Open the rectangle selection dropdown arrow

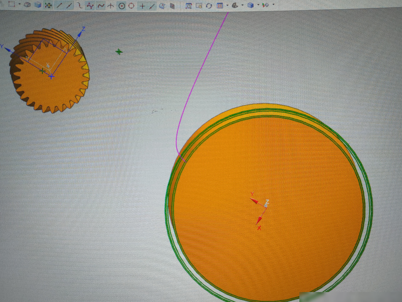[x=20, y=5]
